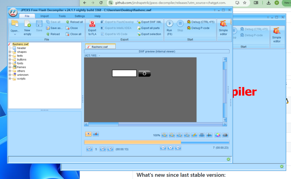Expand the others folder in the tree
The height and width of the screenshot is (179, 291).
click(10, 71)
